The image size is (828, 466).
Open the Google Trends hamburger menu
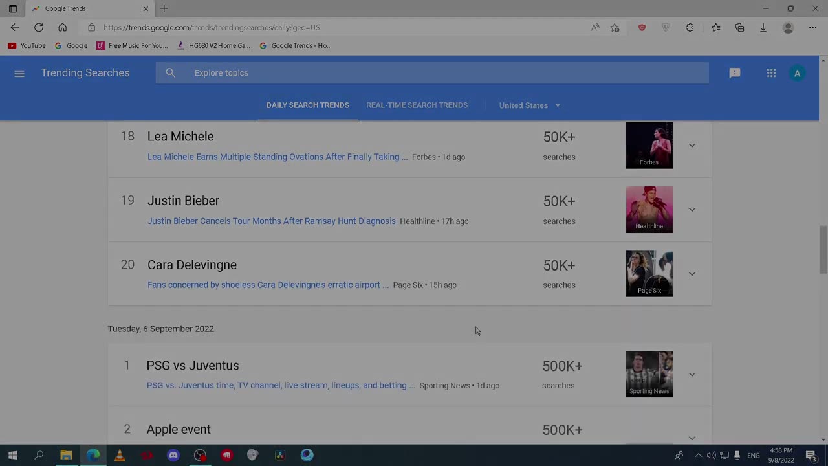point(19,73)
